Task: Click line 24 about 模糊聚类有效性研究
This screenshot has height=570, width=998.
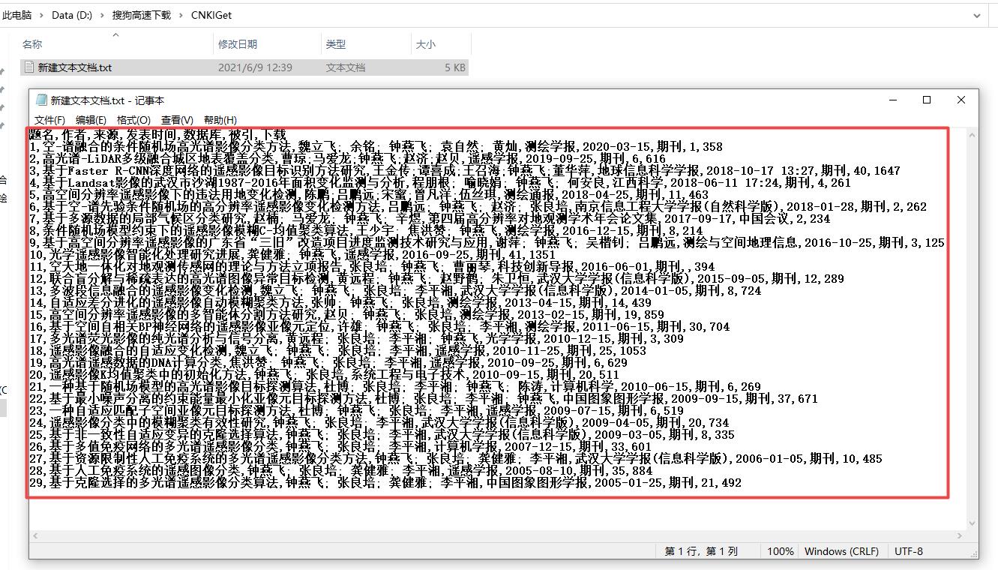Action: coord(379,423)
